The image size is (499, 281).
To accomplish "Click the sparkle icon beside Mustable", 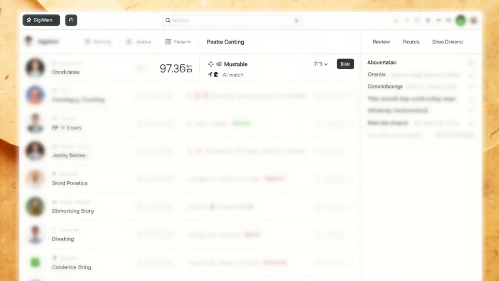I will click(211, 64).
